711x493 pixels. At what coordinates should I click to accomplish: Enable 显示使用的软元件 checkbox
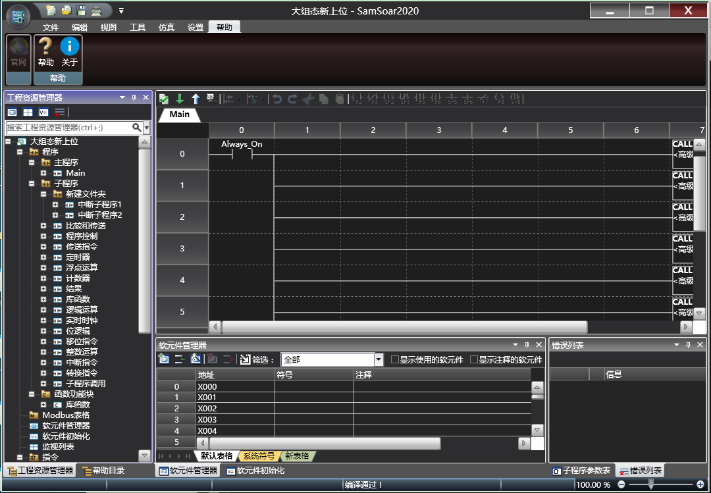pyautogui.click(x=395, y=360)
